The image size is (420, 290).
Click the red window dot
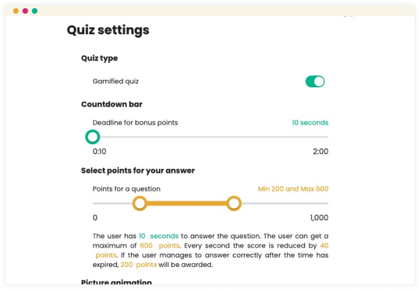pos(25,11)
